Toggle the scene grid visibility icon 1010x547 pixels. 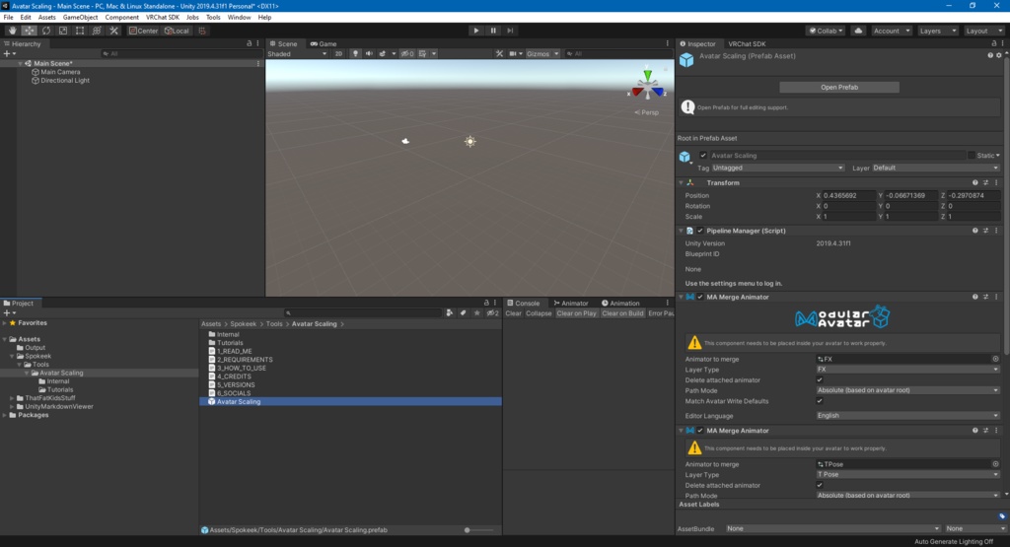point(422,53)
